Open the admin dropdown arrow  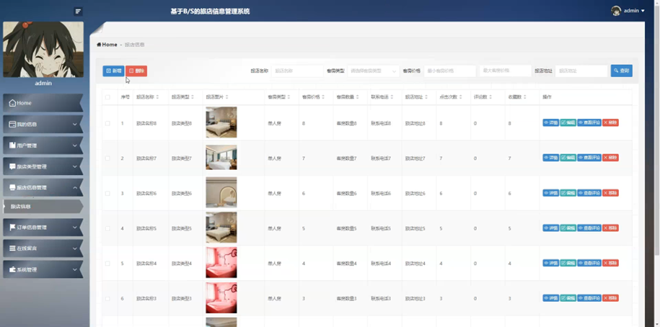click(x=643, y=11)
